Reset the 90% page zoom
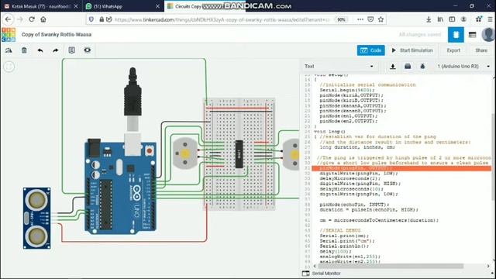The height and width of the screenshot is (279, 496). [341, 19]
